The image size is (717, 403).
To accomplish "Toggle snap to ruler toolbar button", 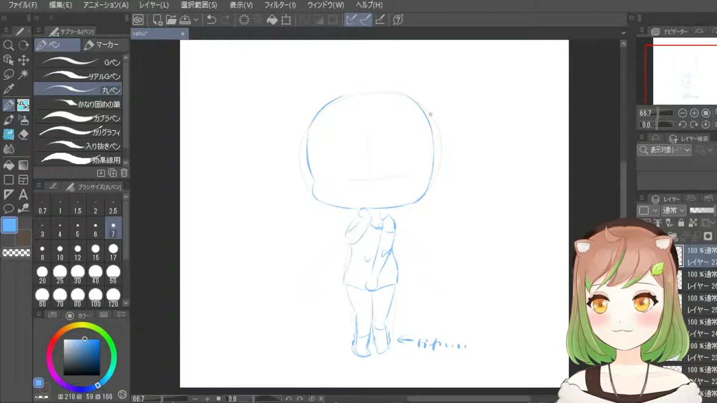I will [x=351, y=20].
